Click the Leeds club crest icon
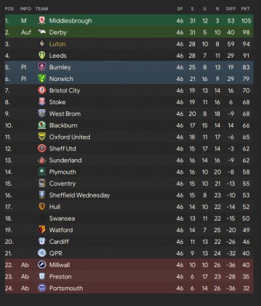The width and height of the screenshot is (261, 306). click(42, 56)
